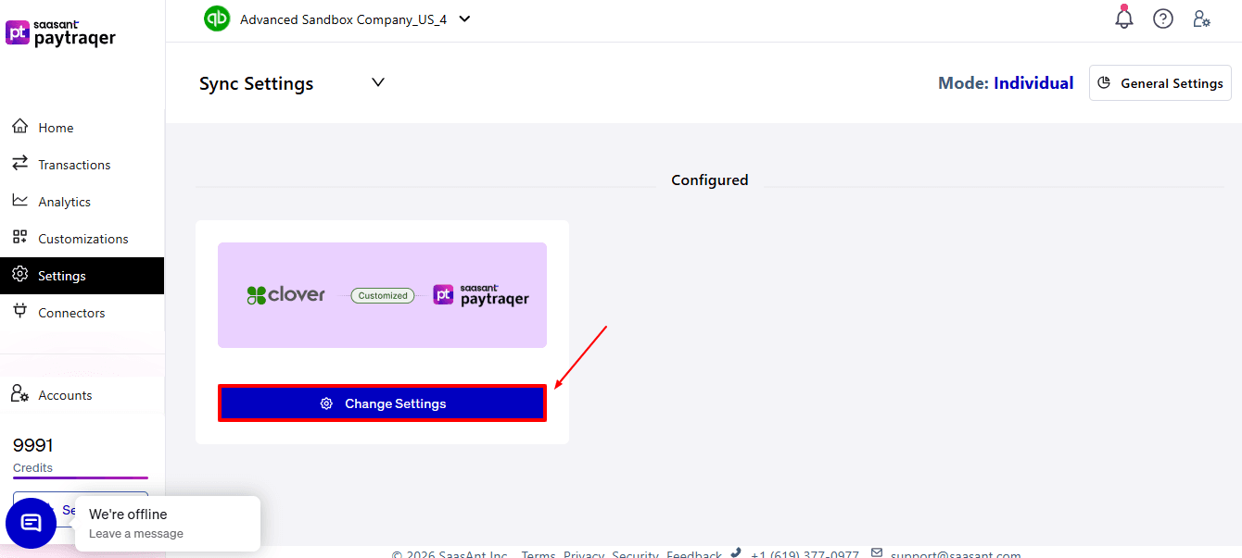The image size is (1242, 558).
Task: Click the Change Settings button
Action: coord(382,403)
